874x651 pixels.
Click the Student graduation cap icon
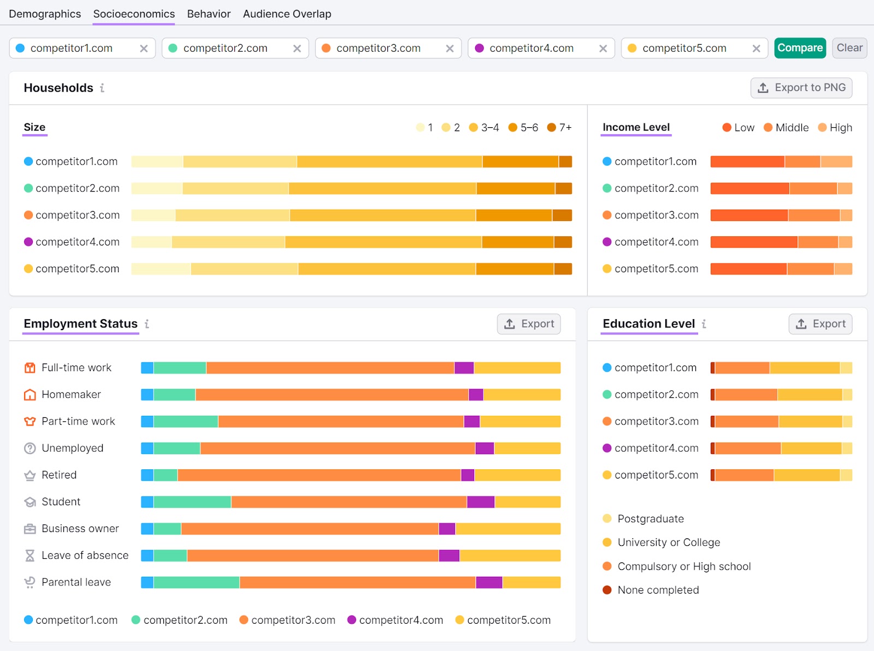point(29,501)
